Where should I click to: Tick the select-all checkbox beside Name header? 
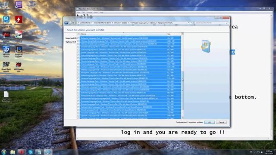pos(78,34)
